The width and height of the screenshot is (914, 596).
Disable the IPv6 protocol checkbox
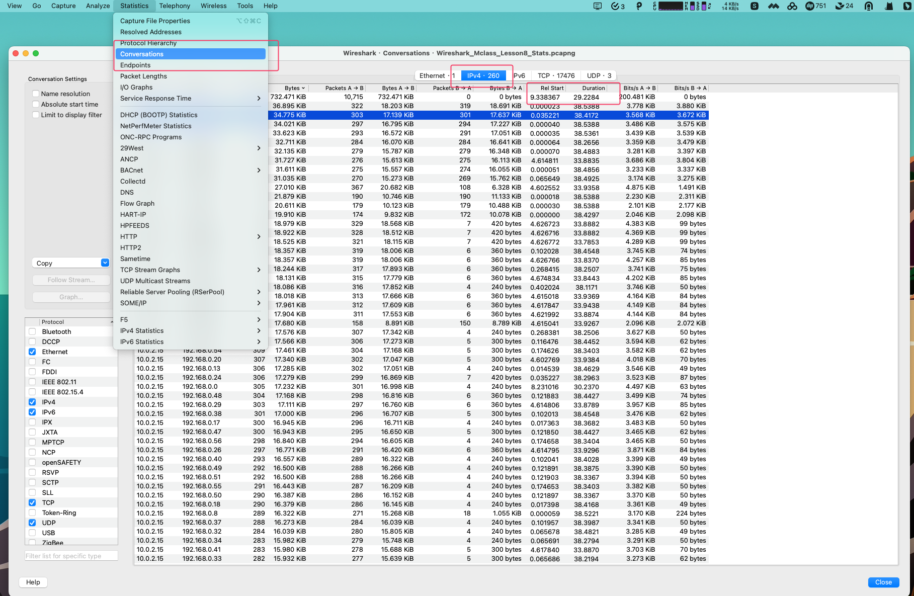32,412
